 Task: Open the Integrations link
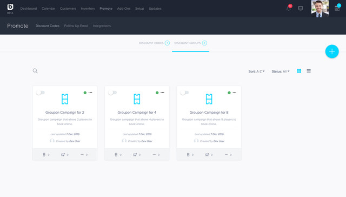point(102,26)
